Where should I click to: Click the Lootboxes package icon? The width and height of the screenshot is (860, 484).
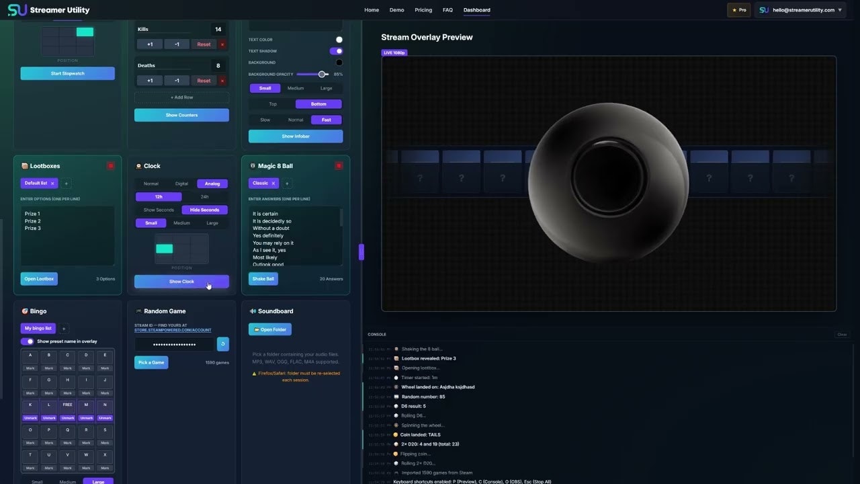(x=25, y=166)
